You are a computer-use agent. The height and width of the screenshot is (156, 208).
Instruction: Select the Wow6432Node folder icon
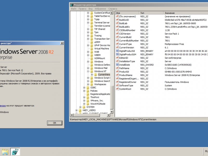[x=88, y=104]
